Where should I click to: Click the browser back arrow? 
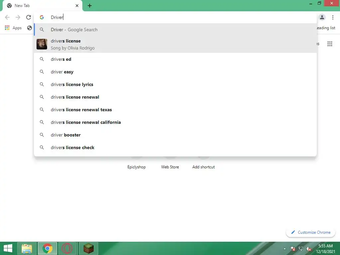(x=7, y=17)
